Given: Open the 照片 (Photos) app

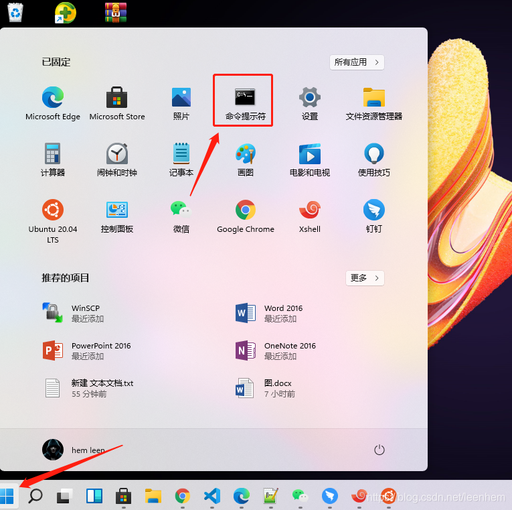Looking at the screenshot, I should coord(181,103).
